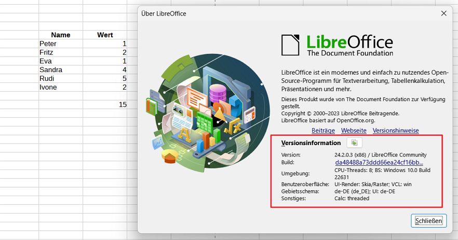Click the Copyright 2000–2023 line
This screenshot has width=458, height=240.
pyautogui.click(x=340, y=114)
